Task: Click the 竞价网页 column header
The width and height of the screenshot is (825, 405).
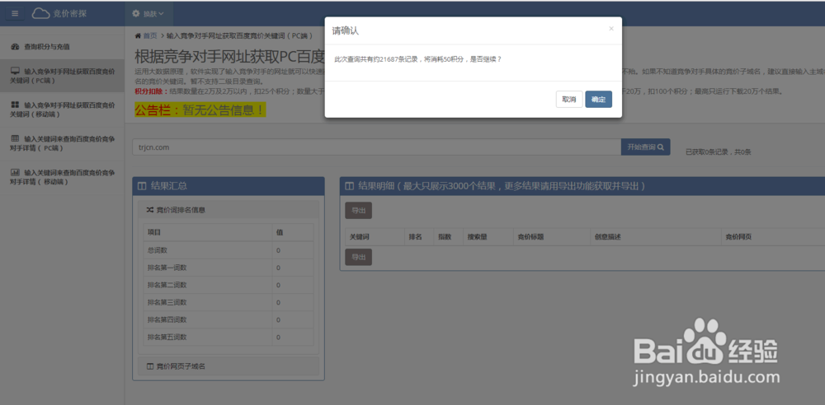Action: (x=738, y=237)
